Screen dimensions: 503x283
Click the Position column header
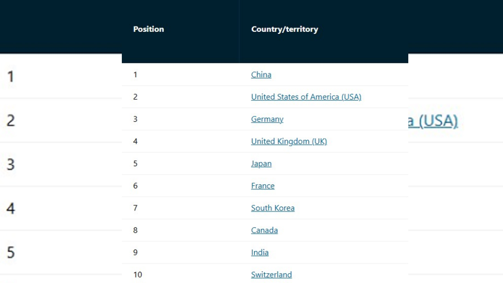point(149,29)
